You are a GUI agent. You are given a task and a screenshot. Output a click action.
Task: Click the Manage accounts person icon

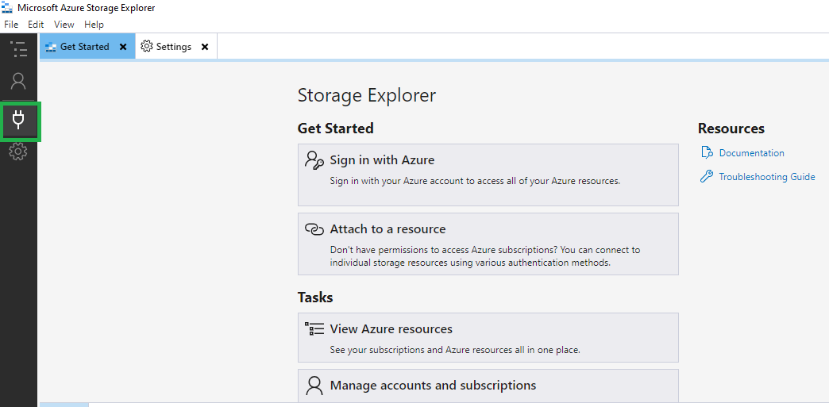(314, 386)
